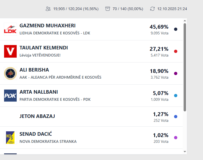Click the dark navy dot beside 45,69%

point(176,29)
